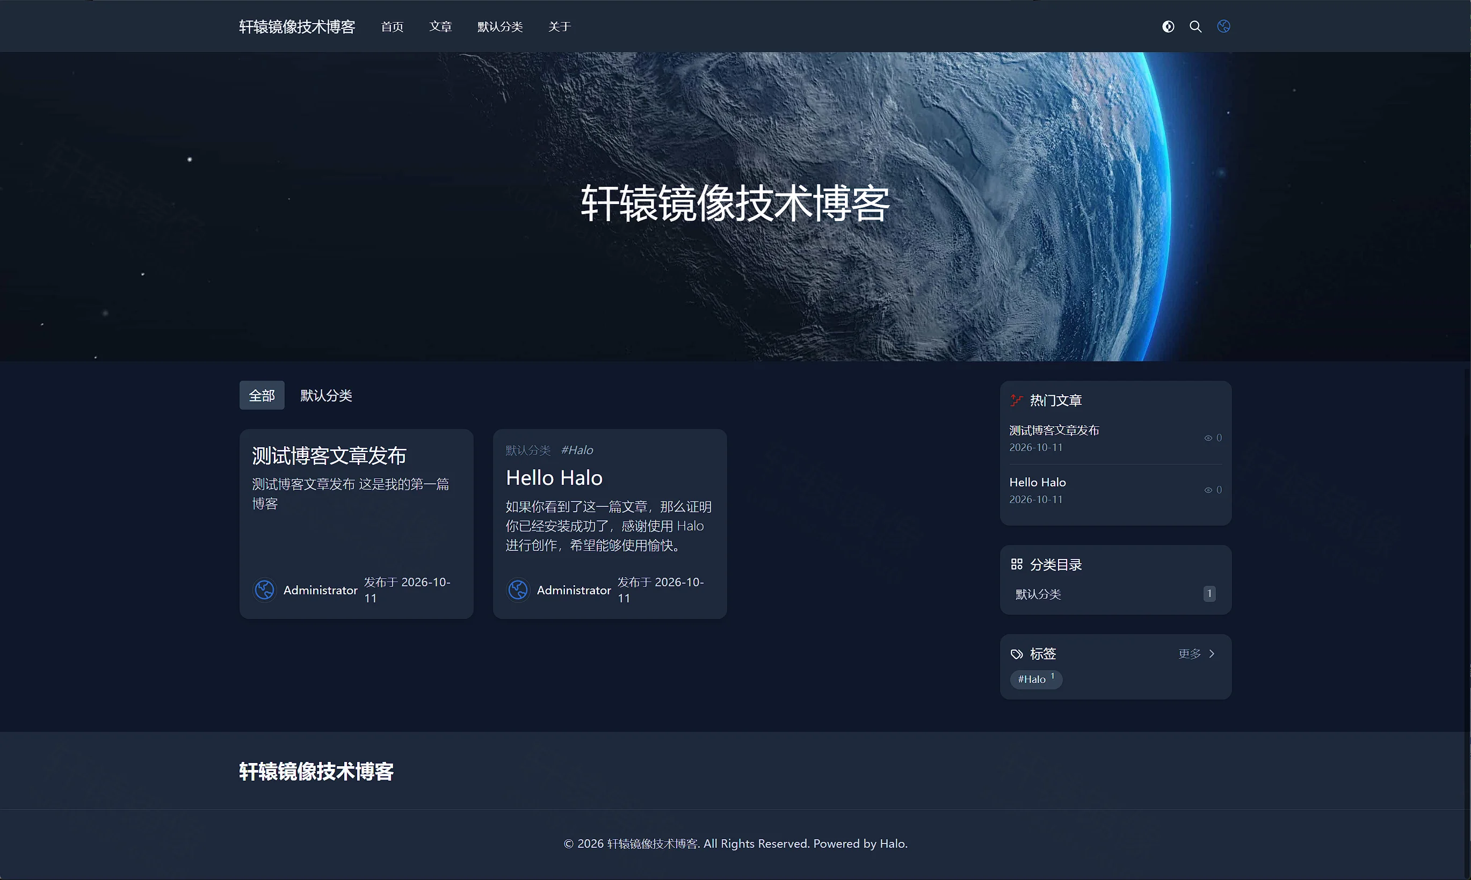Click the 2026-10-11 date under 测试博客文章发布 in sidebar
The image size is (1471, 880).
(x=1035, y=448)
